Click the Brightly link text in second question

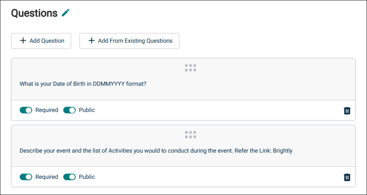[x=283, y=151]
